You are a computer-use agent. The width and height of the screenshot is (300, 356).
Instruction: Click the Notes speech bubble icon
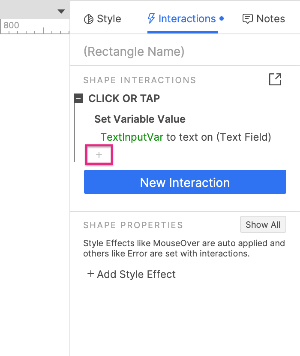click(x=247, y=19)
